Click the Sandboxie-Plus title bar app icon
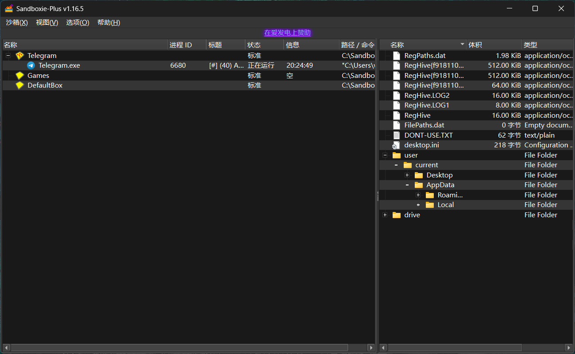Image resolution: width=575 pixels, height=354 pixels. (x=9, y=8)
